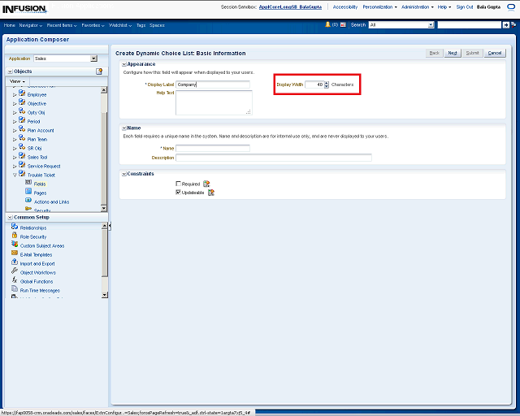
Task: Increase Display Width with stepper up arrow
Action: [326, 83]
